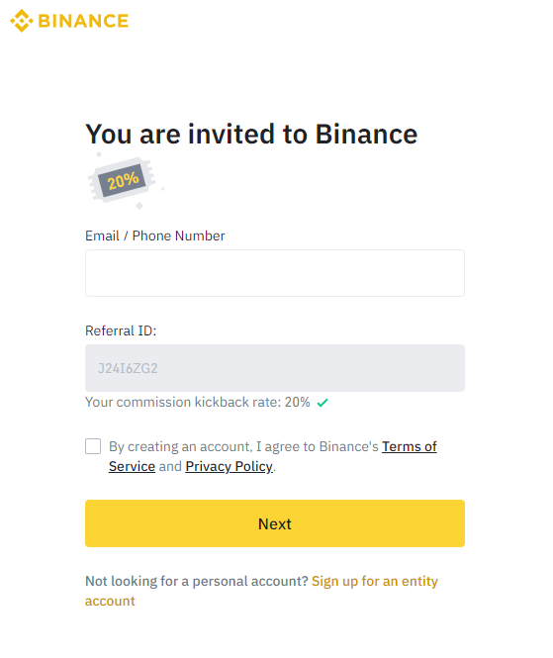Click the 'Email / Phone Number' label
Viewport: 553px width, 658px height.
[x=155, y=235]
